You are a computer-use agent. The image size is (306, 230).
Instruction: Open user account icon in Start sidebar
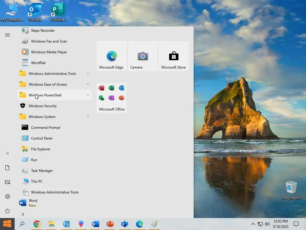7,153
